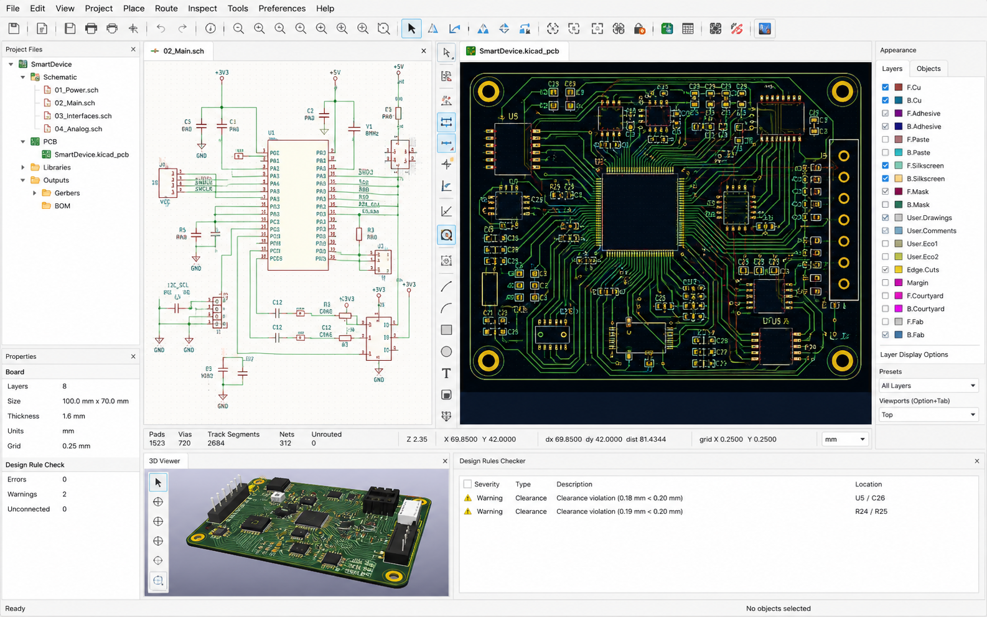
Task: Toggle Edge.Cuts layer checkbox
Action: (886, 270)
